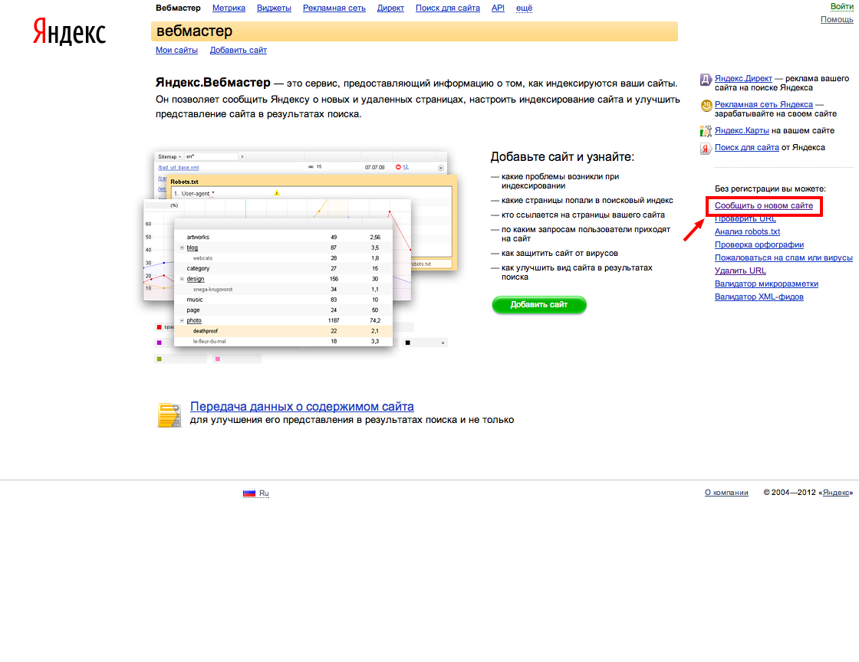
Task: Click the Рекламная сеть Яндекса smiley icon
Action: tap(706, 106)
